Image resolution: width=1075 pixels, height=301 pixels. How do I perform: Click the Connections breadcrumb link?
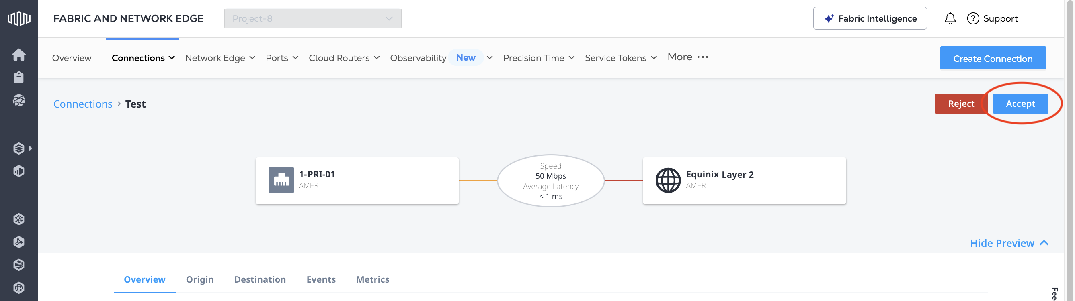tap(83, 104)
